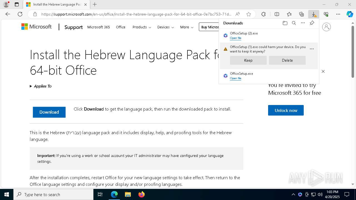Search downloads magnifier icon

tap(294, 23)
